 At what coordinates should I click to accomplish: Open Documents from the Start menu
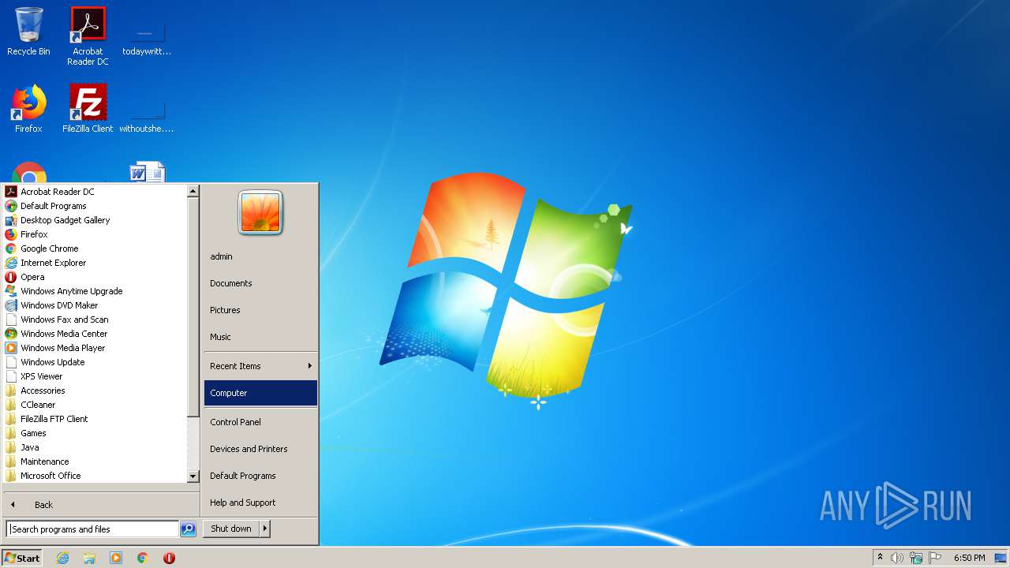tap(260, 283)
